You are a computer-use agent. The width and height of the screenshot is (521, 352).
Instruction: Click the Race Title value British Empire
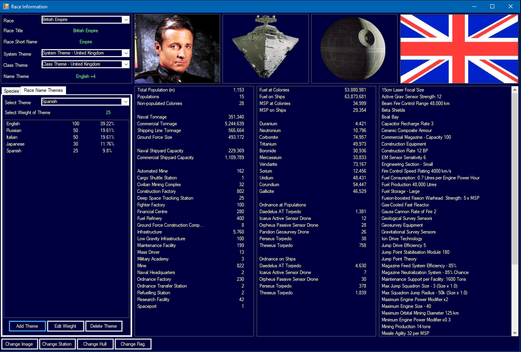[x=86, y=31]
